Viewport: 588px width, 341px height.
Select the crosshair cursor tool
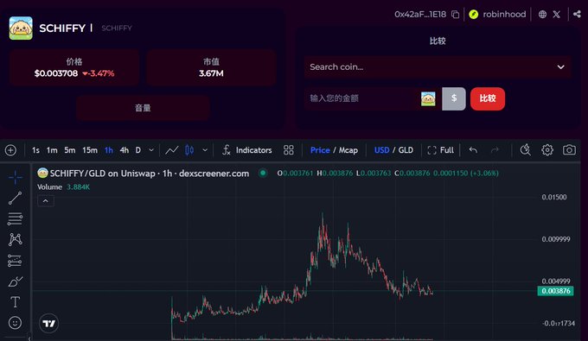point(15,177)
